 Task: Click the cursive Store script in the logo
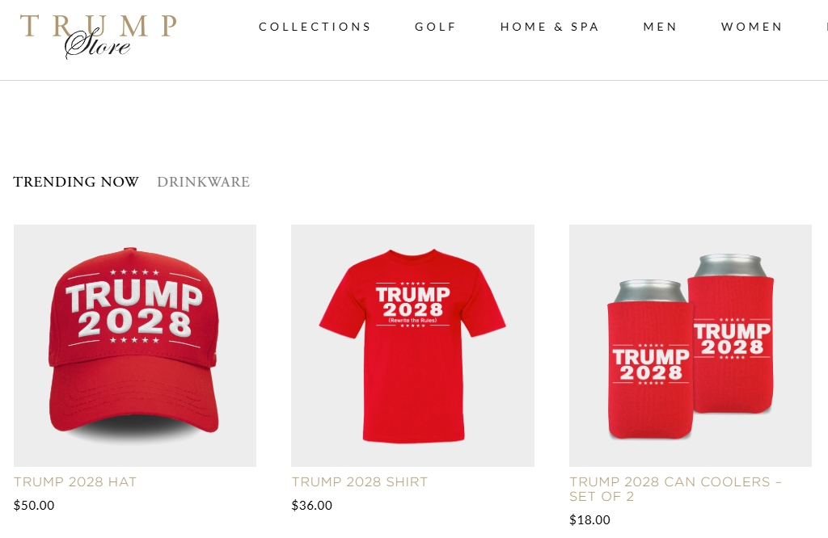(98, 45)
